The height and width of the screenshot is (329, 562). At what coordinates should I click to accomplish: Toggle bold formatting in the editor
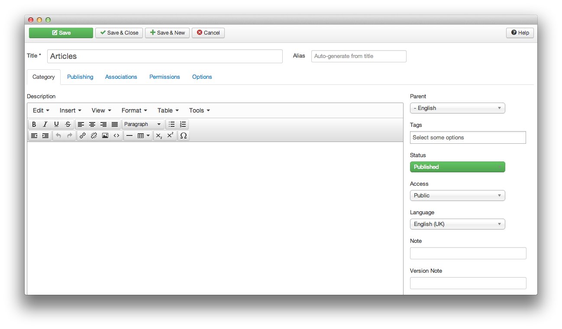(34, 124)
